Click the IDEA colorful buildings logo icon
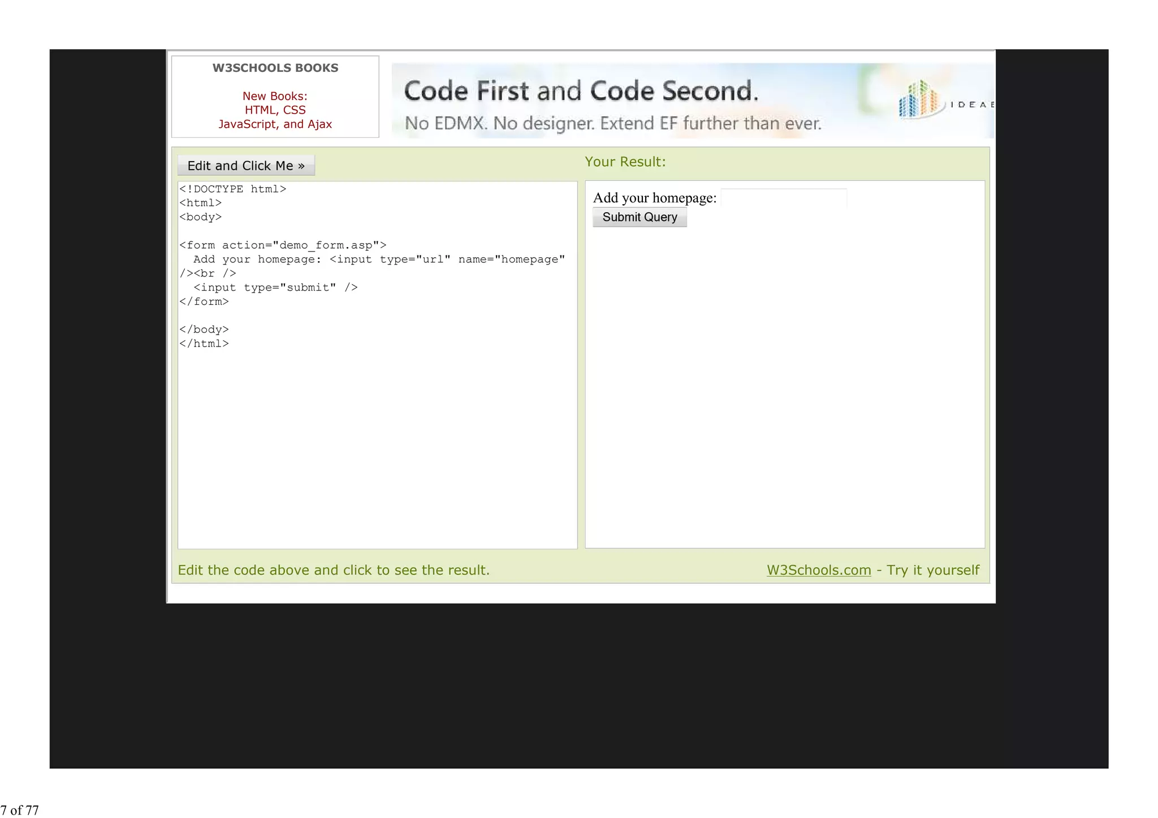 [x=920, y=99]
